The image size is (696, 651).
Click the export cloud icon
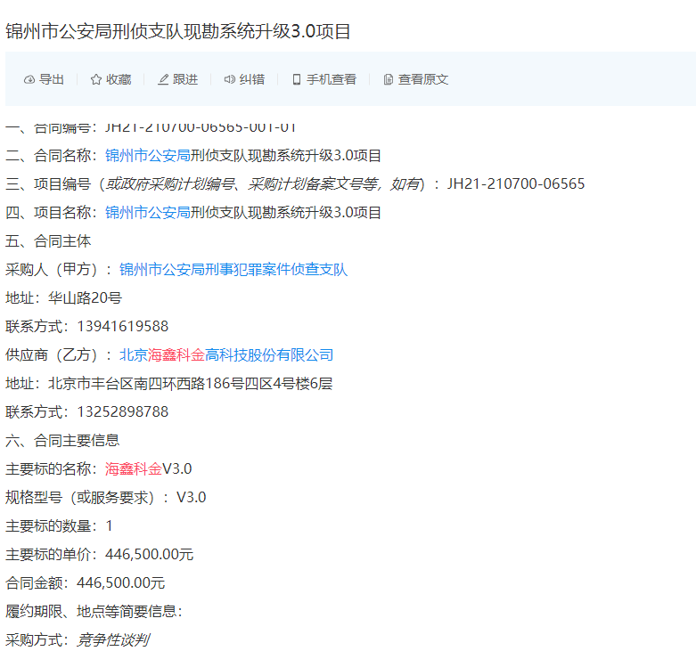(x=29, y=79)
